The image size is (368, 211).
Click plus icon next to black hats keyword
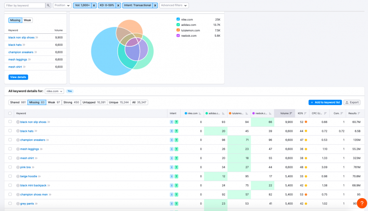[x=18, y=131]
